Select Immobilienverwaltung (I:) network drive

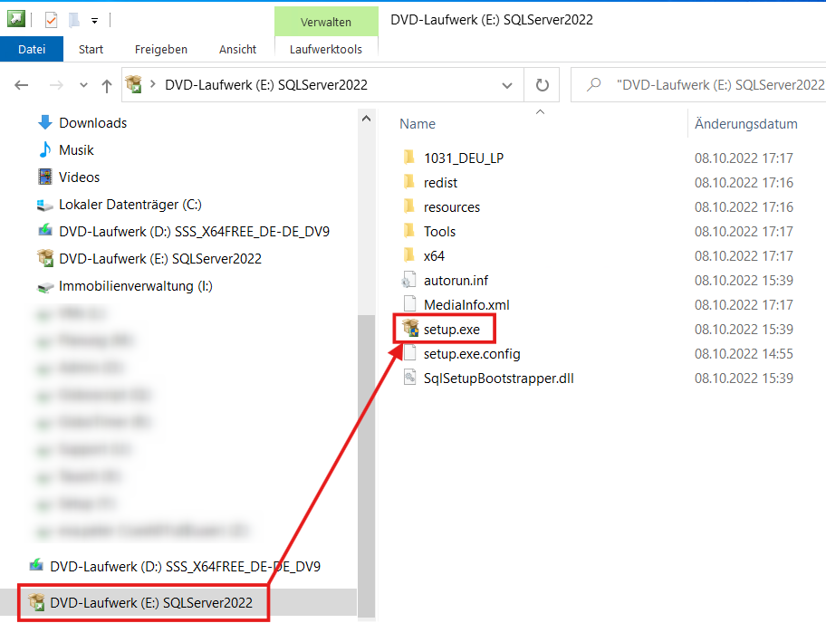pyautogui.click(x=136, y=285)
